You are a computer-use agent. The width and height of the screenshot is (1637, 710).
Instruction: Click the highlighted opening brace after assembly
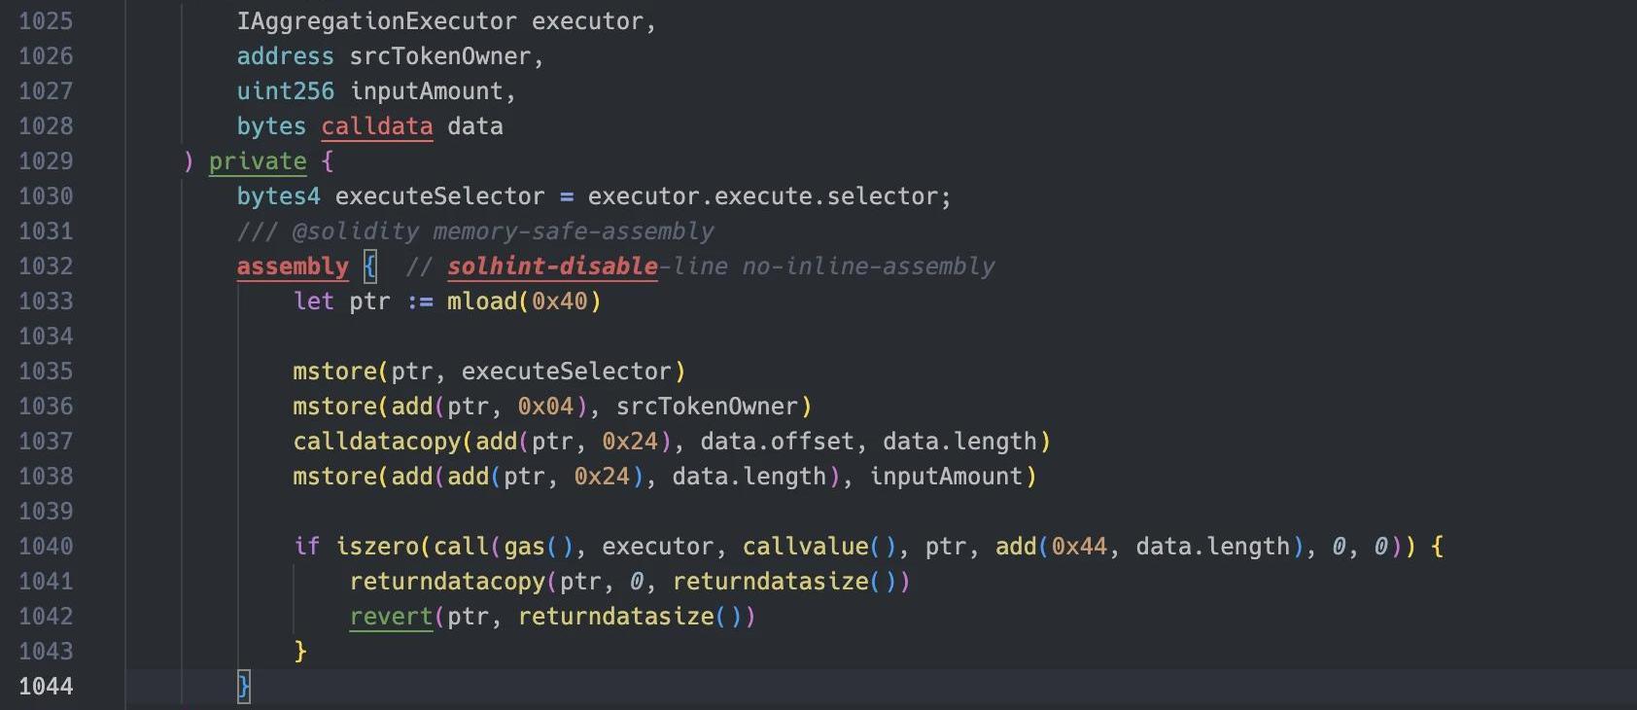(x=370, y=266)
